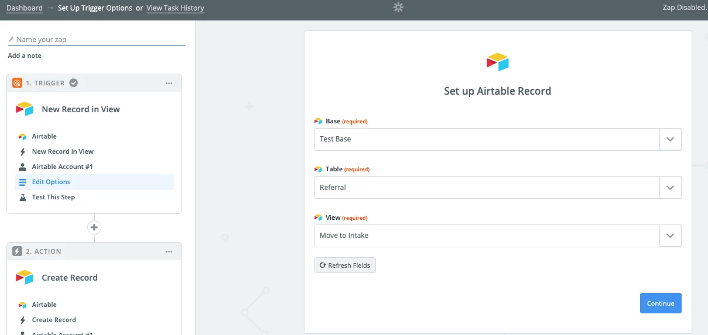Click the Action step bolt icon

[18, 251]
